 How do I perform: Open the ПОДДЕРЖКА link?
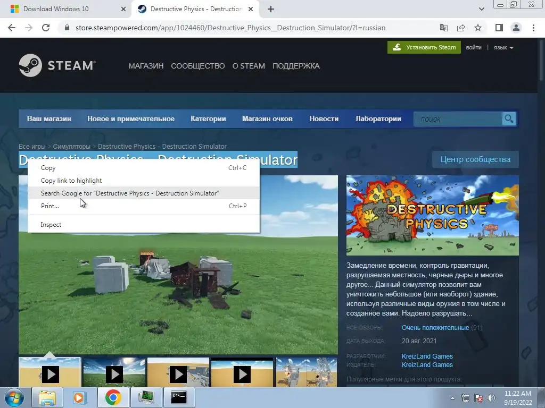[296, 66]
